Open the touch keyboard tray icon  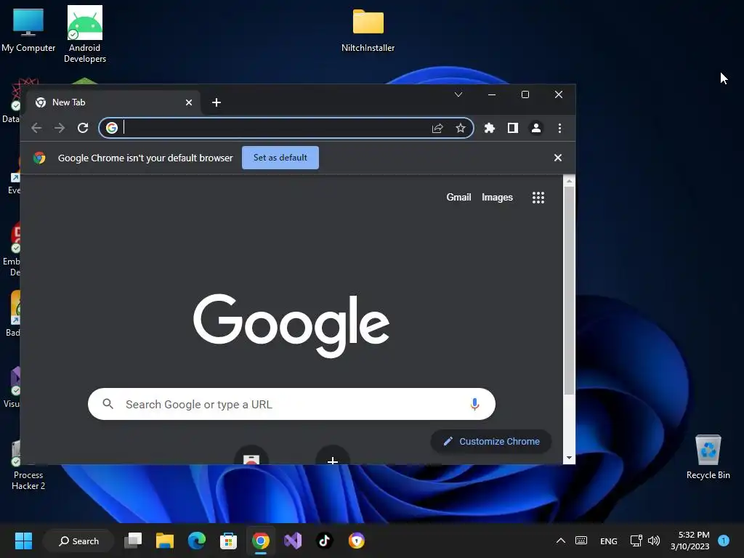tap(581, 541)
